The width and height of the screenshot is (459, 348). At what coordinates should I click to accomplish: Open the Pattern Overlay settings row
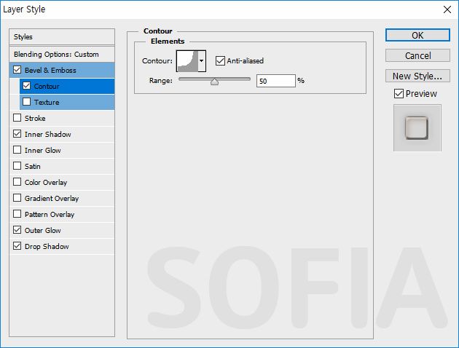pos(62,214)
